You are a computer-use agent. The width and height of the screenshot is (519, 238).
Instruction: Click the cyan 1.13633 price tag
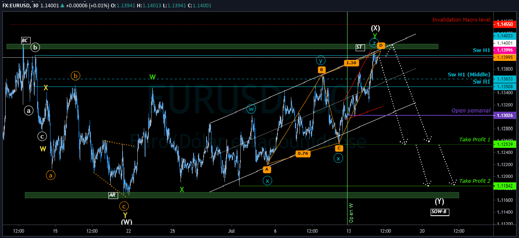505,79
